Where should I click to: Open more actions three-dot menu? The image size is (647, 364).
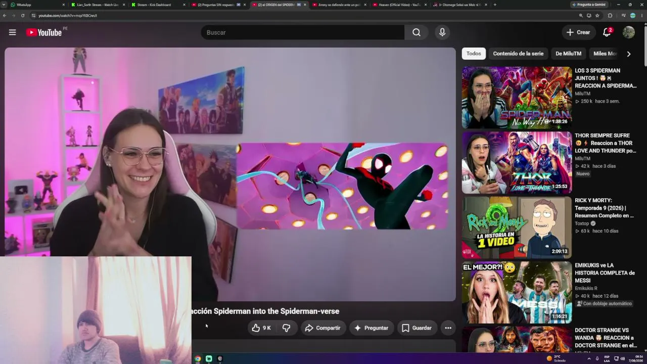(x=448, y=328)
